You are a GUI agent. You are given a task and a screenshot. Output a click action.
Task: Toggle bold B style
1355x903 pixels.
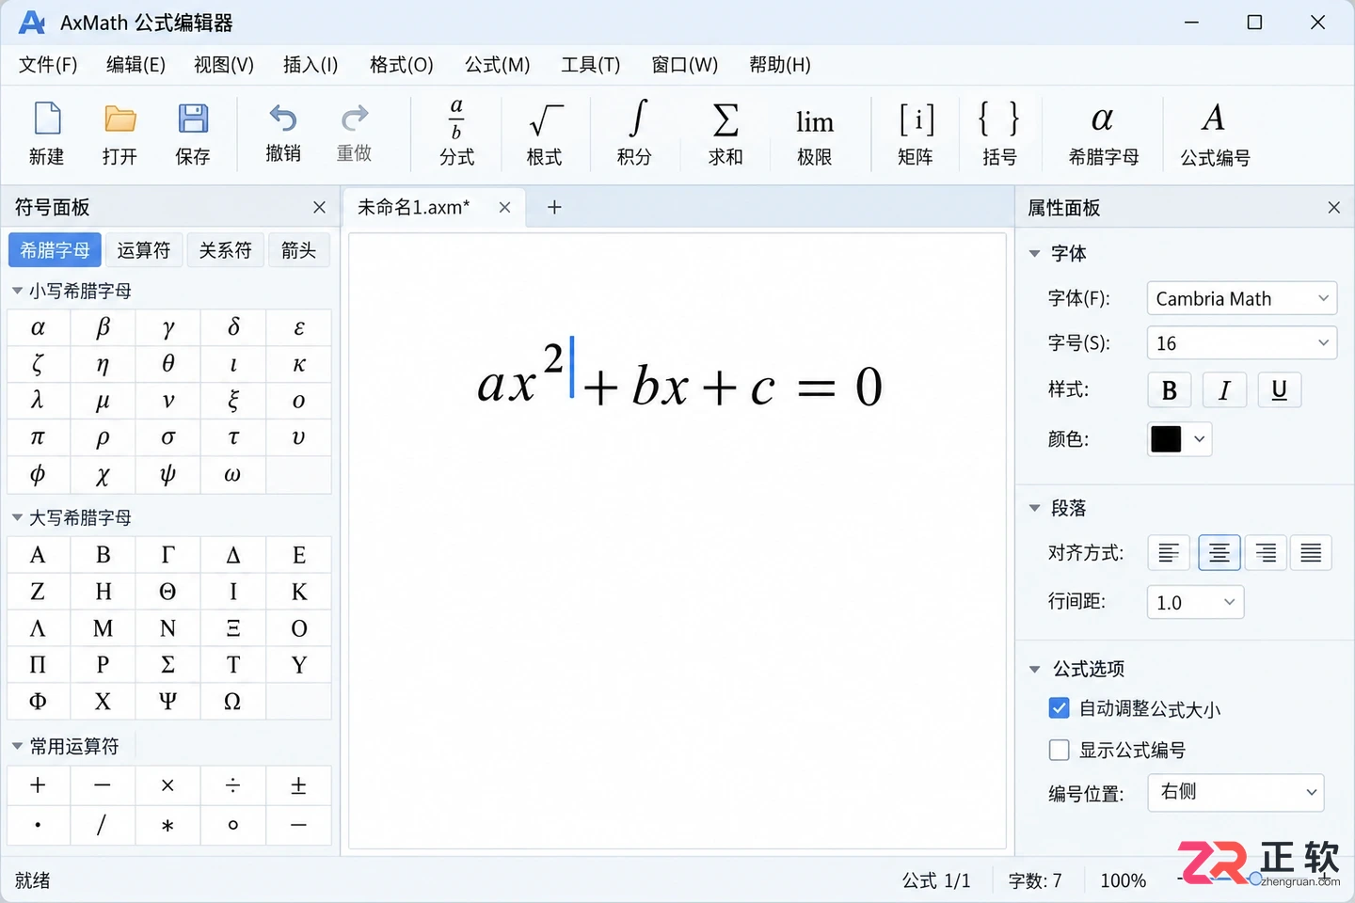1170,389
